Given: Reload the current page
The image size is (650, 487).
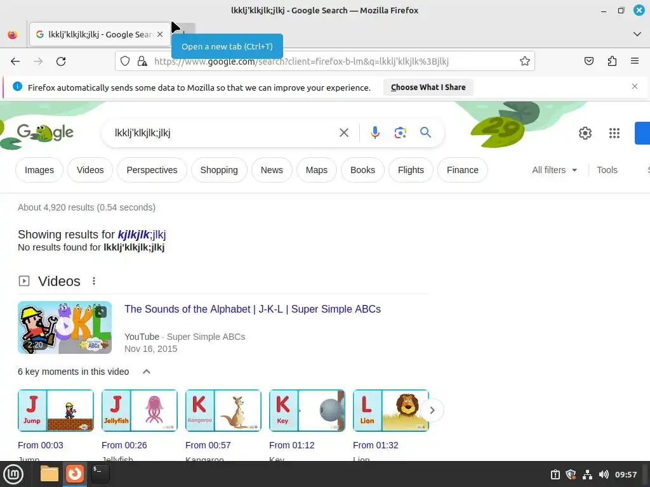Looking at the screenshot, I should pos(61,62).
